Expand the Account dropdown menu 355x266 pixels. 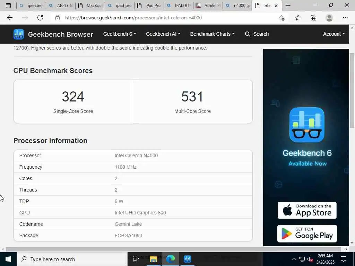pyautogui.click(x=334, y=34)
